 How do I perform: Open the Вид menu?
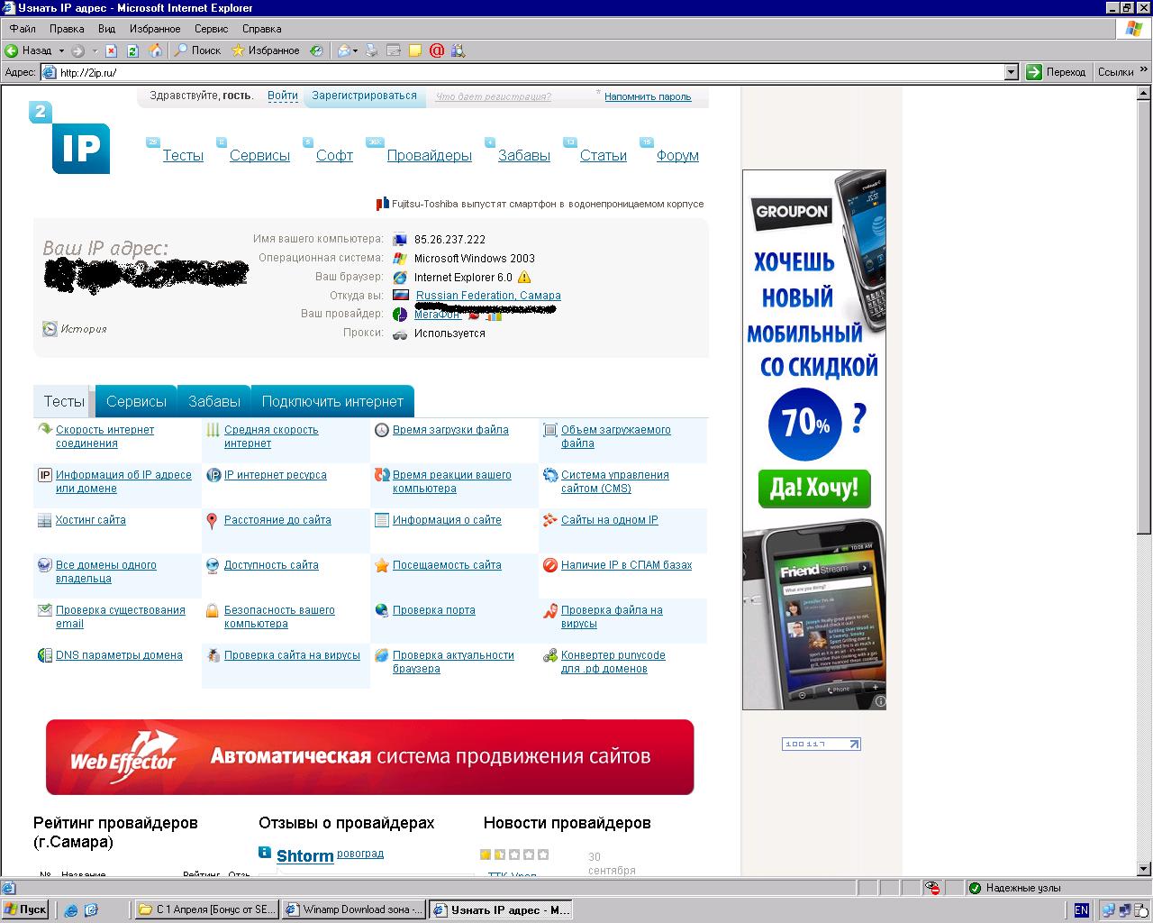(106, 29)
